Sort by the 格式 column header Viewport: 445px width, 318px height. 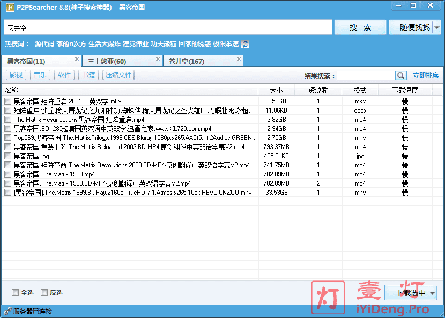click(360, 90)
